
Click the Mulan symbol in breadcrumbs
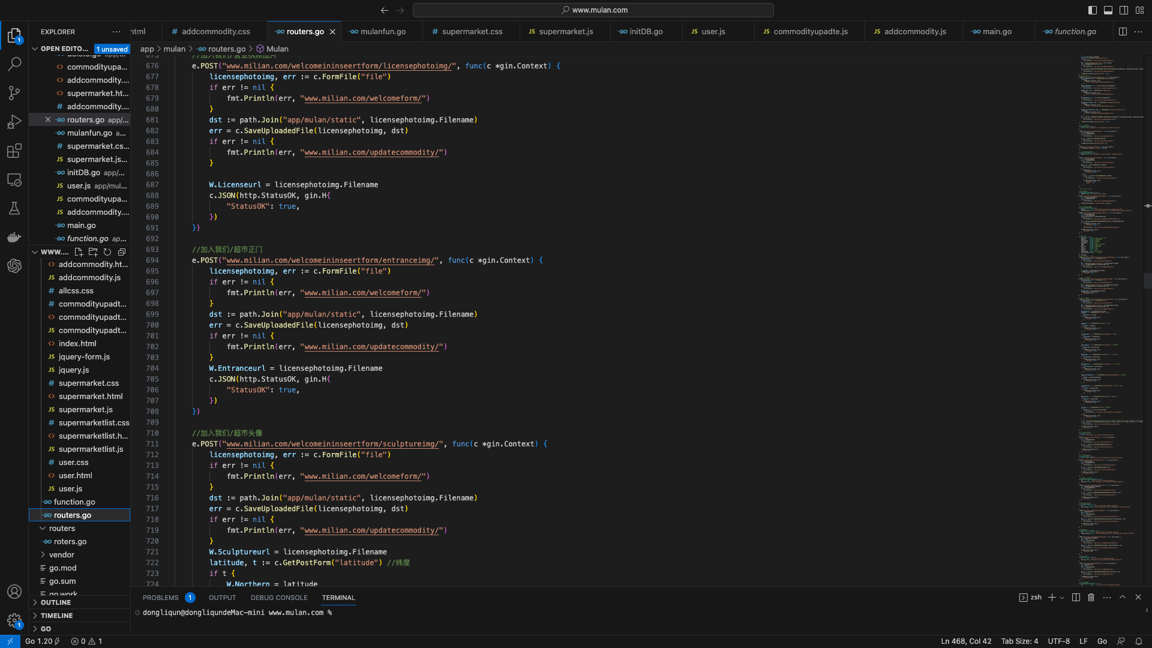pos(272,49)
